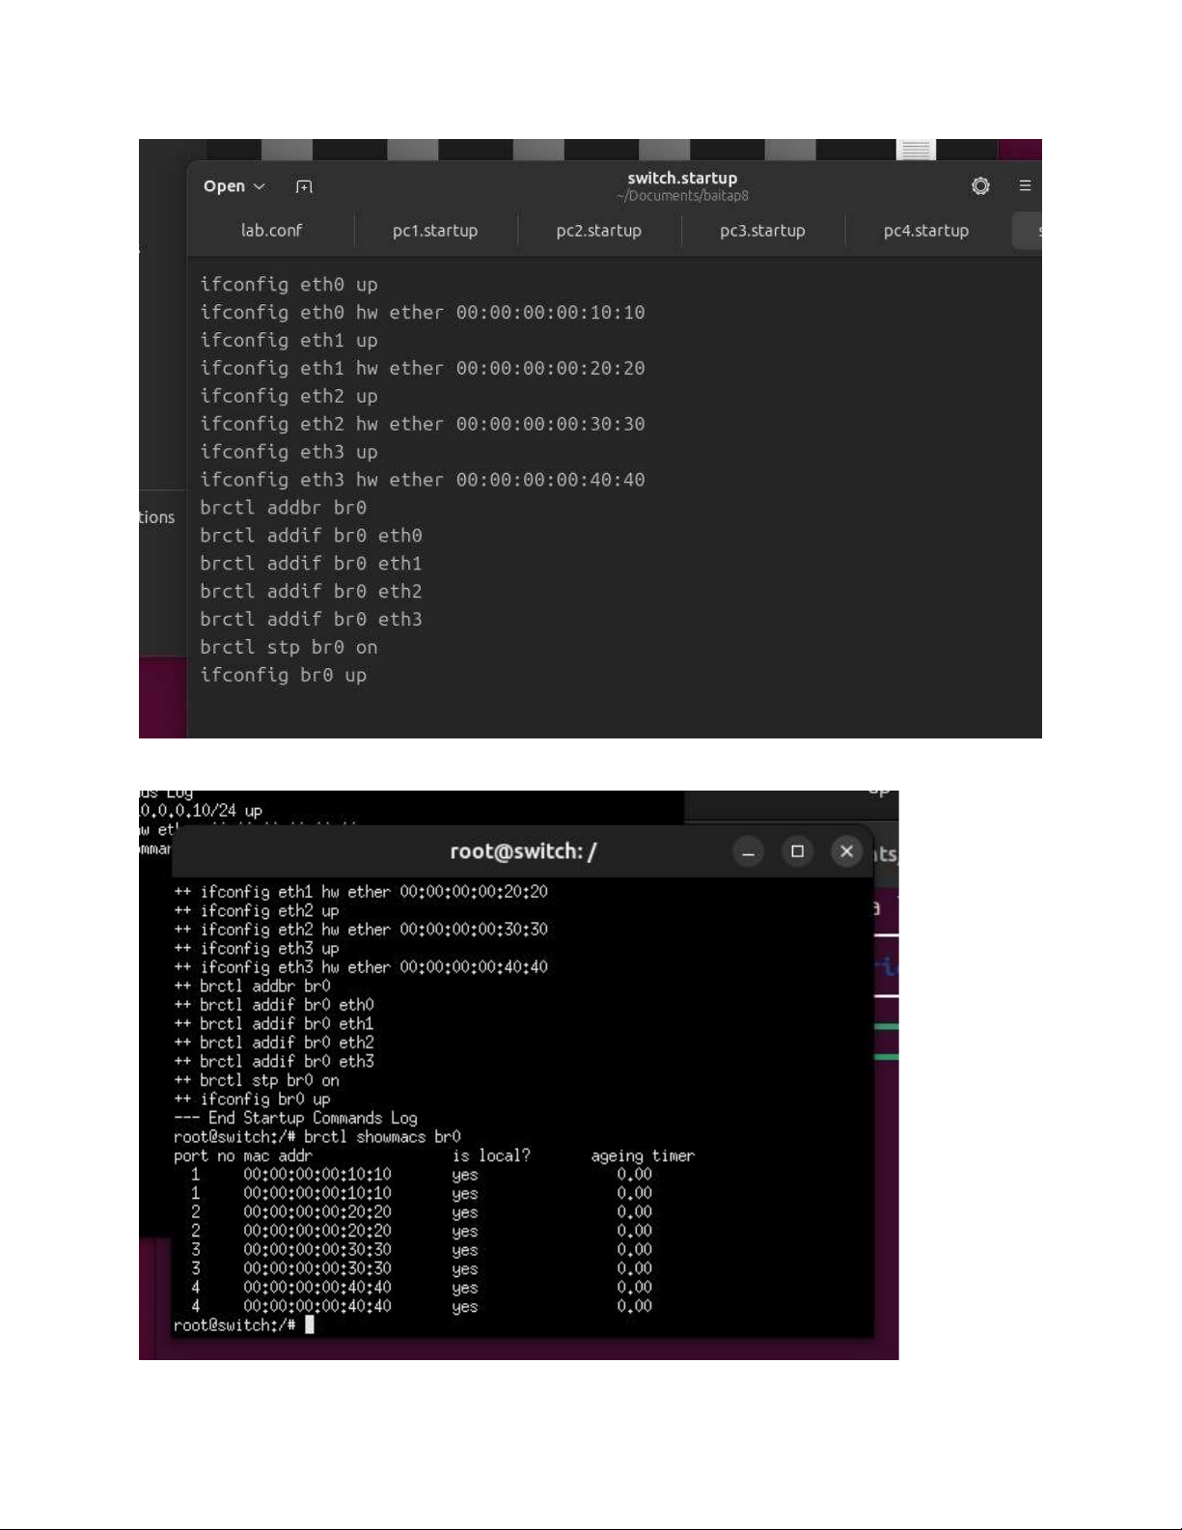
Task: Click line 'ifconfig eth3 up' in editor
Action: [x=289, y=452]
